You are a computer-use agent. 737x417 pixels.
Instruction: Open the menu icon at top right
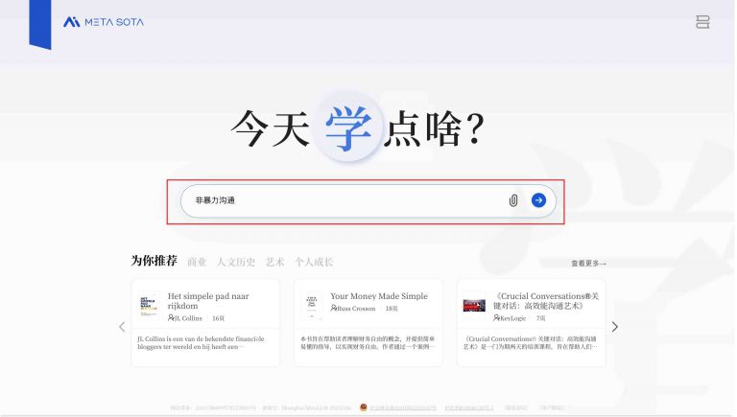click(702, 22)
